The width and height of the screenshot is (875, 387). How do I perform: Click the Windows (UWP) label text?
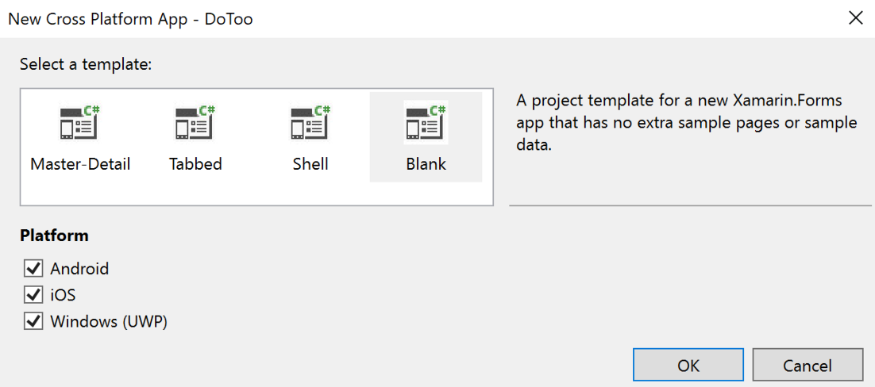click(x=109, y=322)
